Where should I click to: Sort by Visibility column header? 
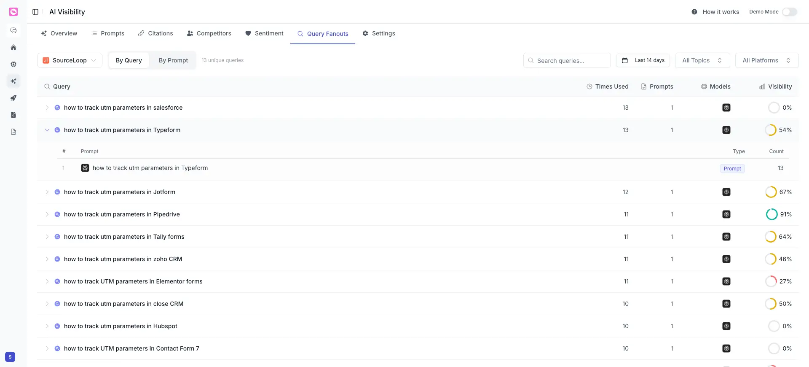coord(776,86)
